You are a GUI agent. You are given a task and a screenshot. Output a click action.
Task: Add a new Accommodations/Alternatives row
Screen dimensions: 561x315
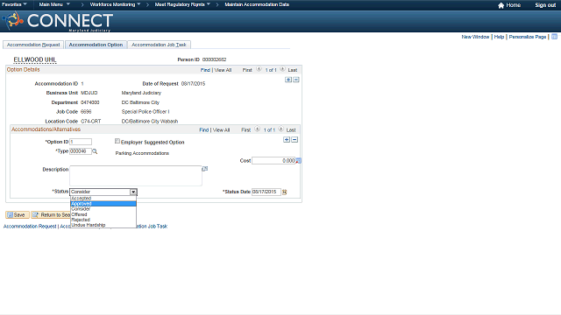[287, 139]
